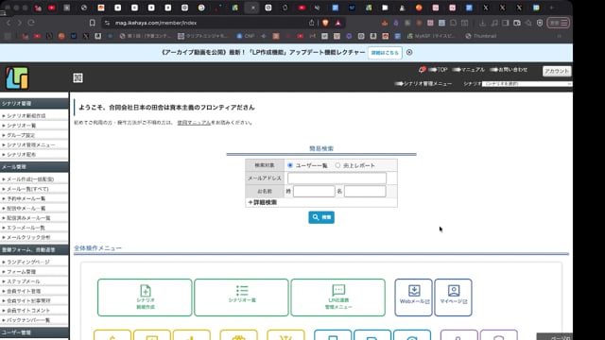Open シナリオ配布 in the sidebar
The height and width of the screenshot is (340, 605).
pos(21,155)
